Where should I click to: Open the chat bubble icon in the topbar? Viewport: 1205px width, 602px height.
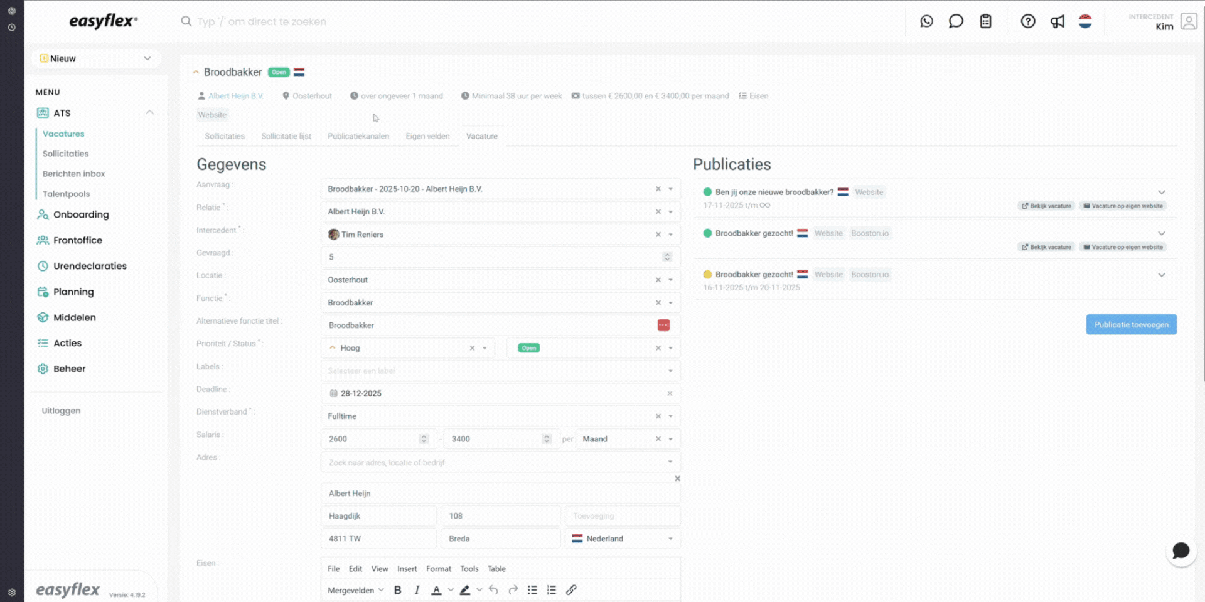click(x=956, y=21)
